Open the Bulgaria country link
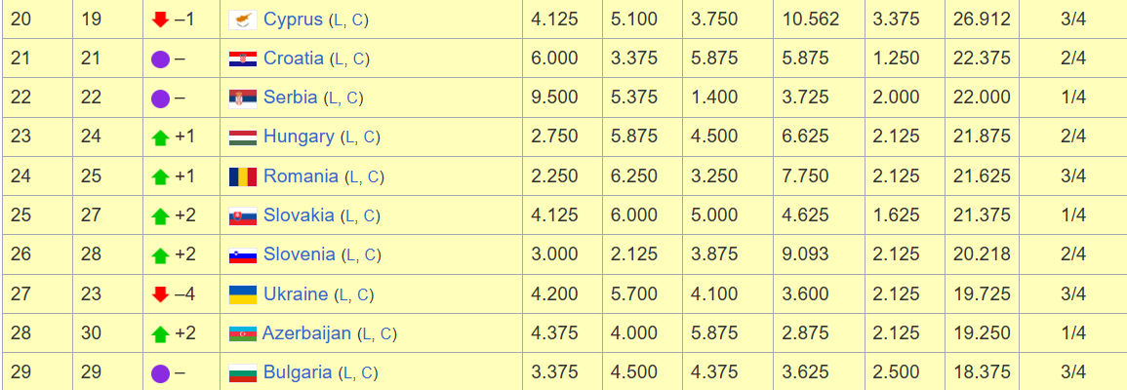Viewport: 1127px width, 390px height. 298,372
